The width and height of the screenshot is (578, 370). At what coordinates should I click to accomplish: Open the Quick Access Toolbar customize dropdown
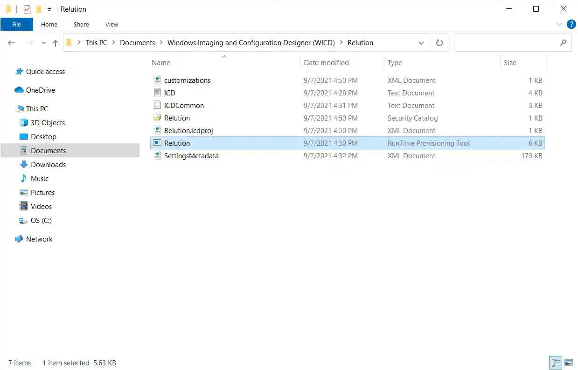(x=49, y=9)
